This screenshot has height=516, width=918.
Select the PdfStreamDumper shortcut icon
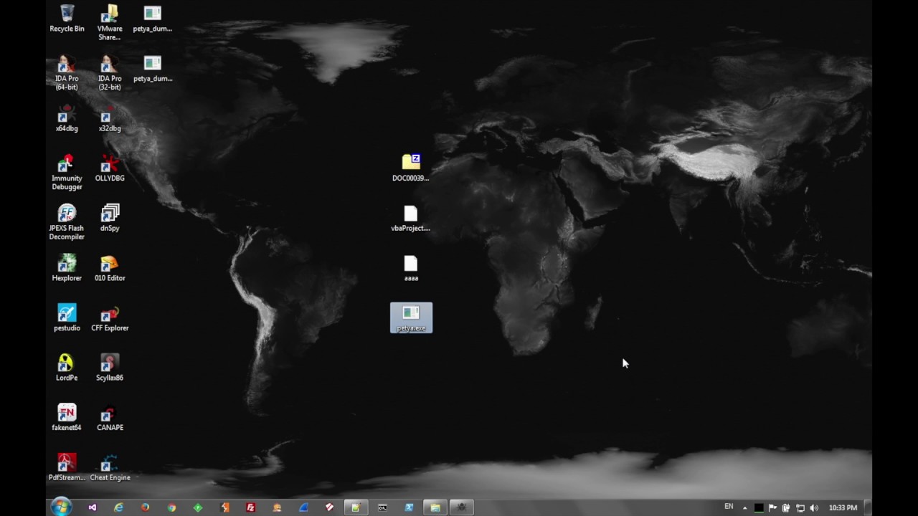pos(67,467)
